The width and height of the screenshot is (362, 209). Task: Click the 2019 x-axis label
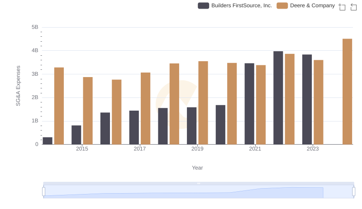(x=197, y=149)
